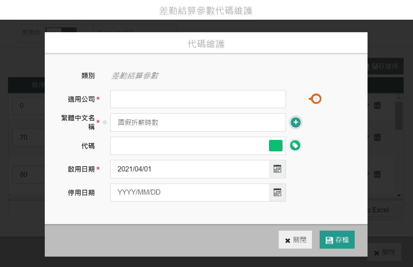The height and width of the screenshot is (267, 413).
Task: Click the 關閉 button in the dialog footer
Action: pyautogui.click(x=295, y=240)
